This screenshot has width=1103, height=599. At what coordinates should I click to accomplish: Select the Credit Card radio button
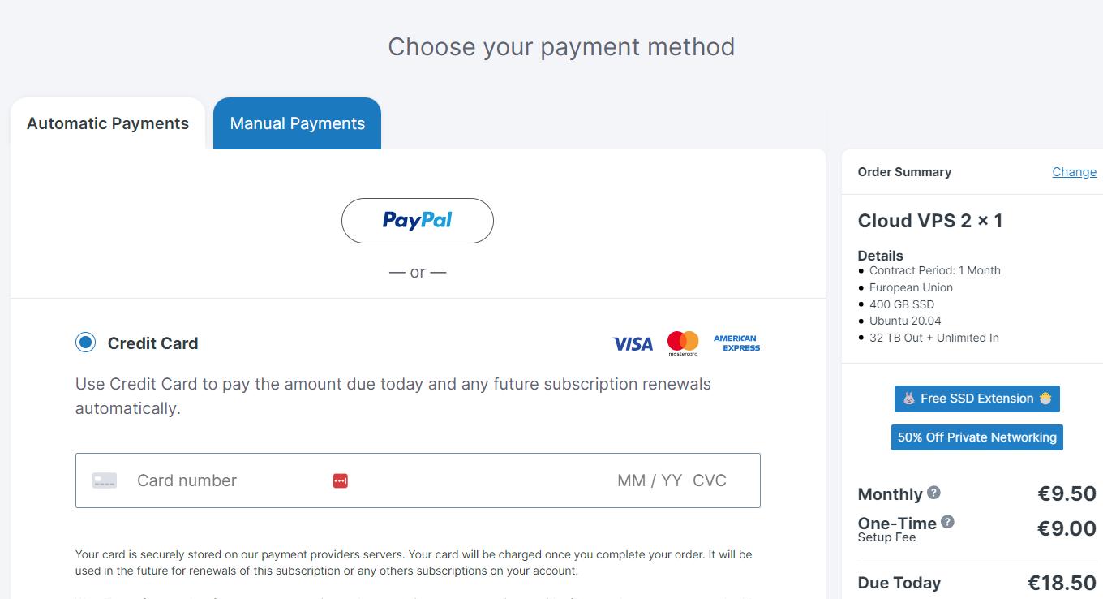click(x=85, y=343)
